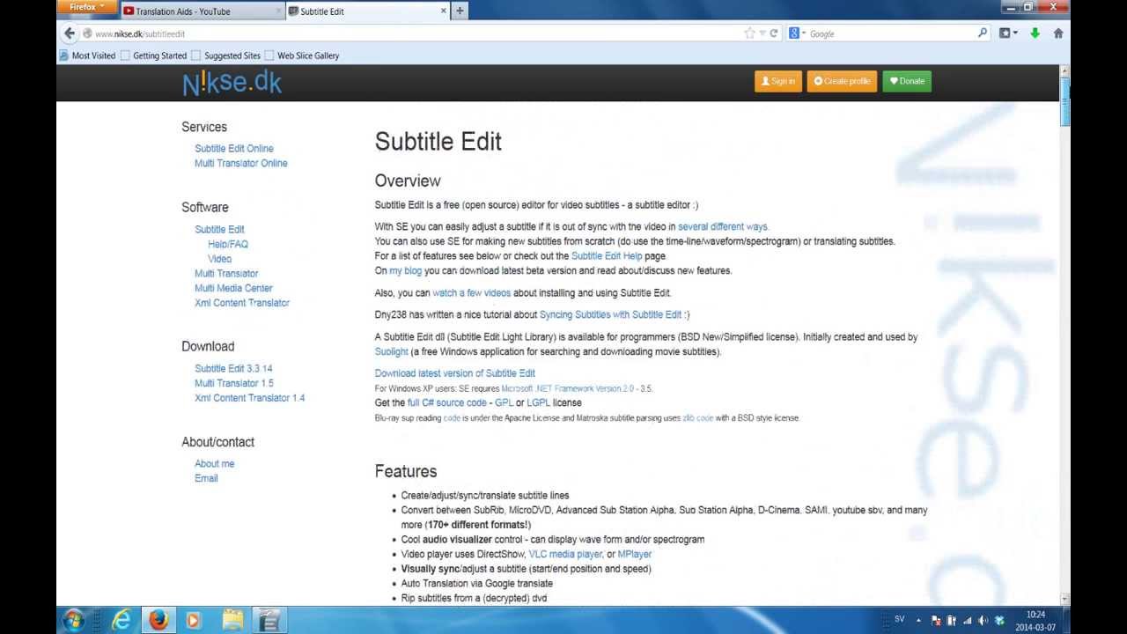Screen dimensions: 1127x634
Task: Open the Subtitle Edit Online link
Action: click(x=234, y=149)
